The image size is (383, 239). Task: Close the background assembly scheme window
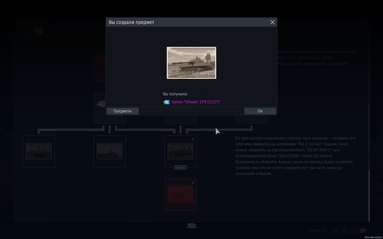coord(365,22)
